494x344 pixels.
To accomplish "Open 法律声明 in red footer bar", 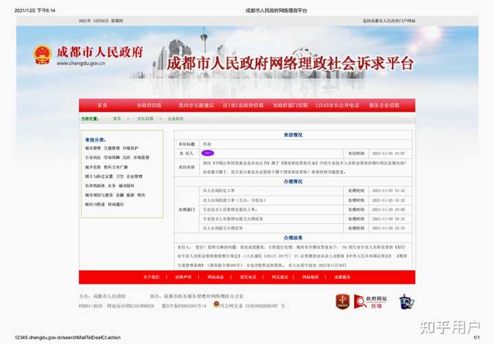I will pos(183,278).
